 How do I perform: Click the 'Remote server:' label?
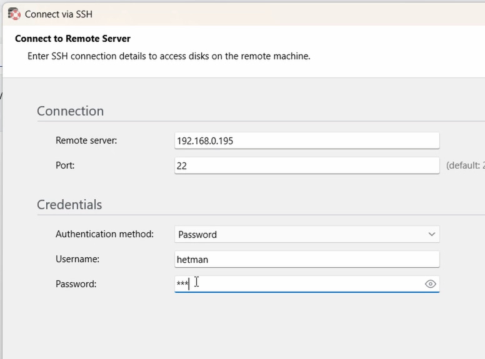86,140
